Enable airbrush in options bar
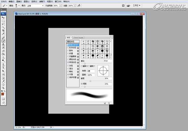This screenshot has width=188, height=131. (x=79, y=6)
